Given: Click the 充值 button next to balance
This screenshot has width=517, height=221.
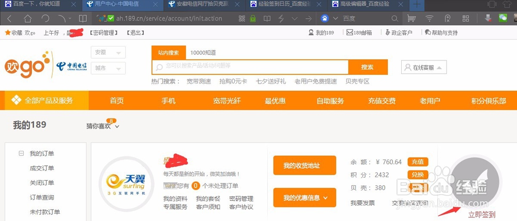Looking at the screenshot, I should coord(418,162).
